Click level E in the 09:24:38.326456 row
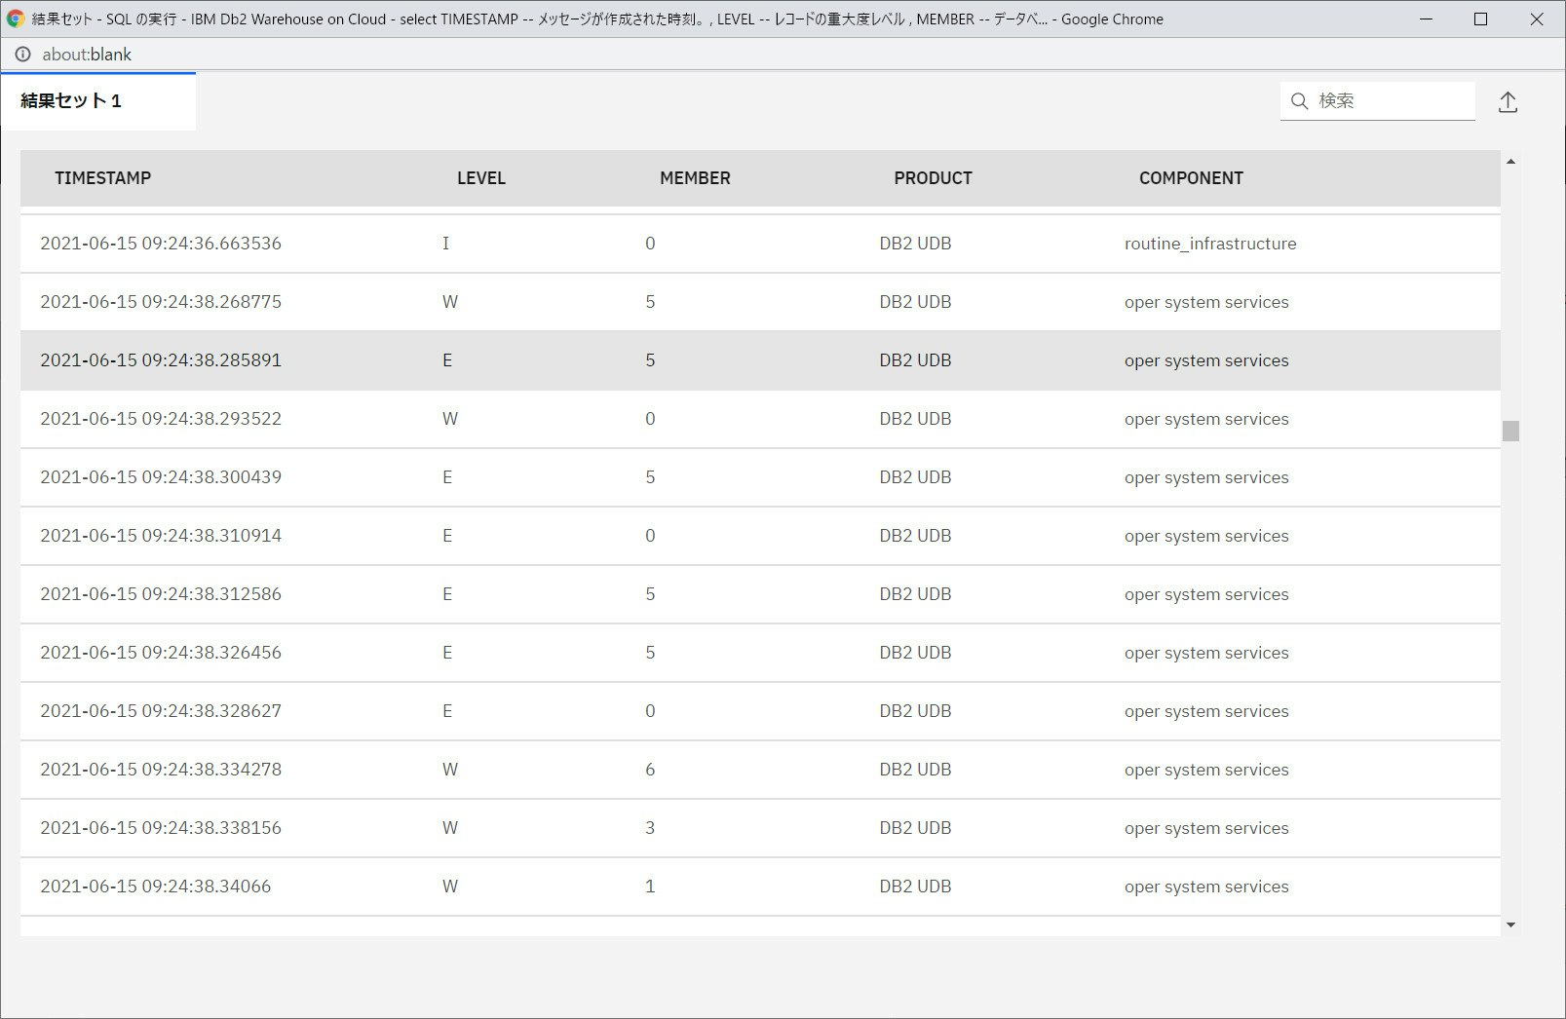 447,653
